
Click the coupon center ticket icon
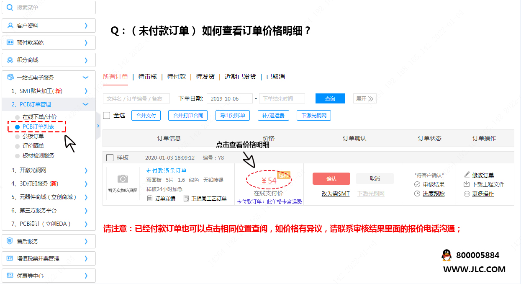click(10, 276)
